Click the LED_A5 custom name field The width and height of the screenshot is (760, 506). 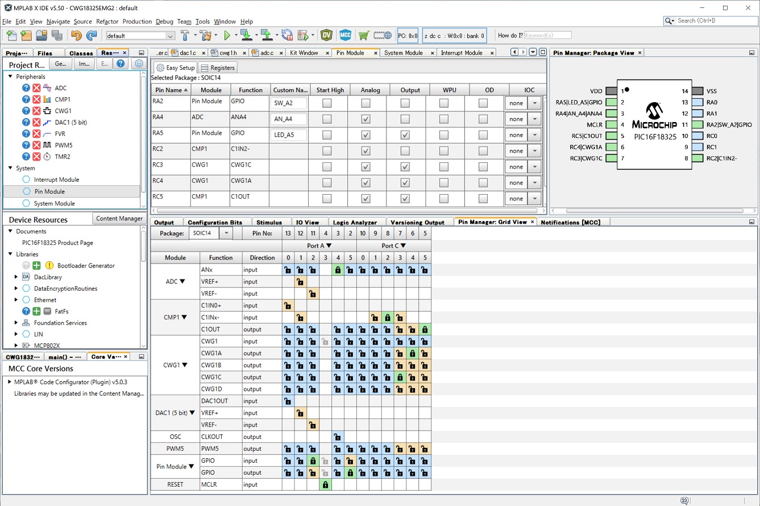pyautogui.click(x=289, y=135)
